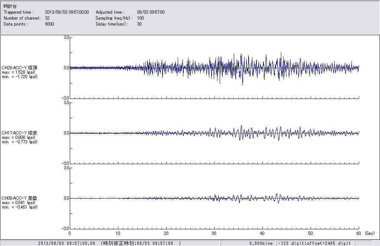Click the 30 second mark on time axis
Viewport: 380px width, 246px height.
214,233
